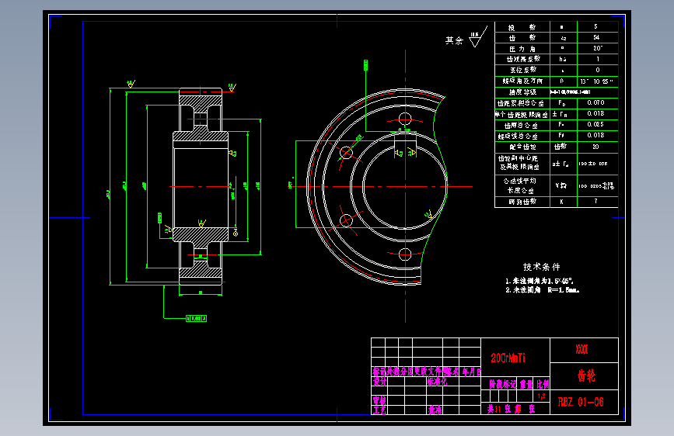Click the pressure angle value 20°
Image resolution: width=674 pixels, height=436 pixels.
[x=598, y=48]
